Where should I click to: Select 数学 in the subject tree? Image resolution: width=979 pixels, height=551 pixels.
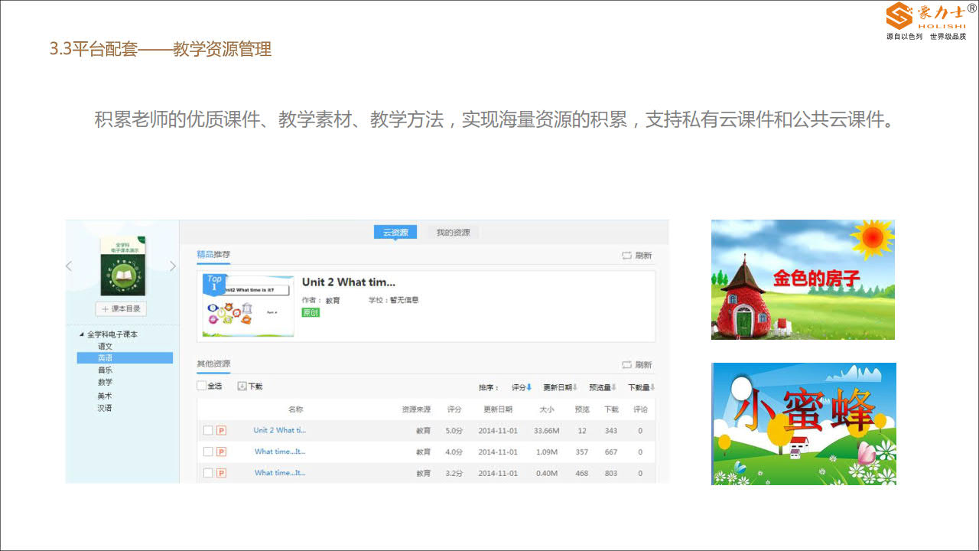(105, 382)
